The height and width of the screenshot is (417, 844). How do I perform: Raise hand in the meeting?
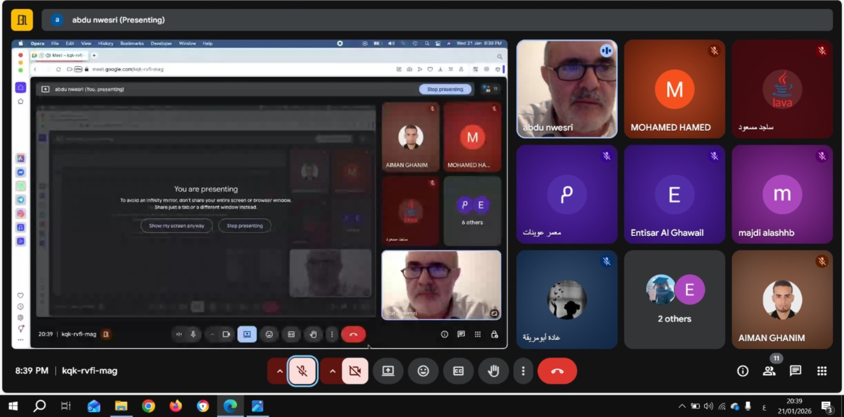(x=493, y=371)
